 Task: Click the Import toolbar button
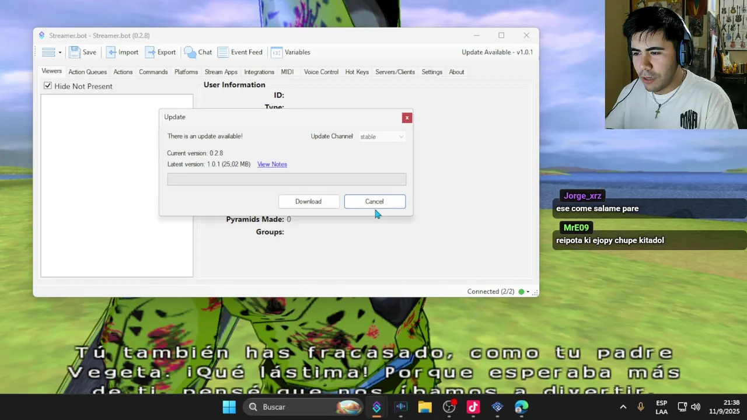click(x=123, y=52)
